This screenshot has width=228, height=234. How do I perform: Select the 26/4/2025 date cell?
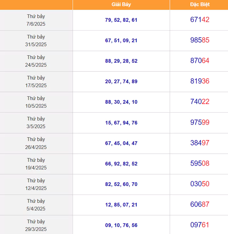pyautogui.click(x=36, y=143)
